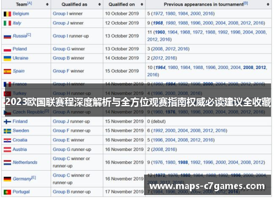Open the Portugal team link
Screen dimensions: 276x200
(x=21, y=192)
